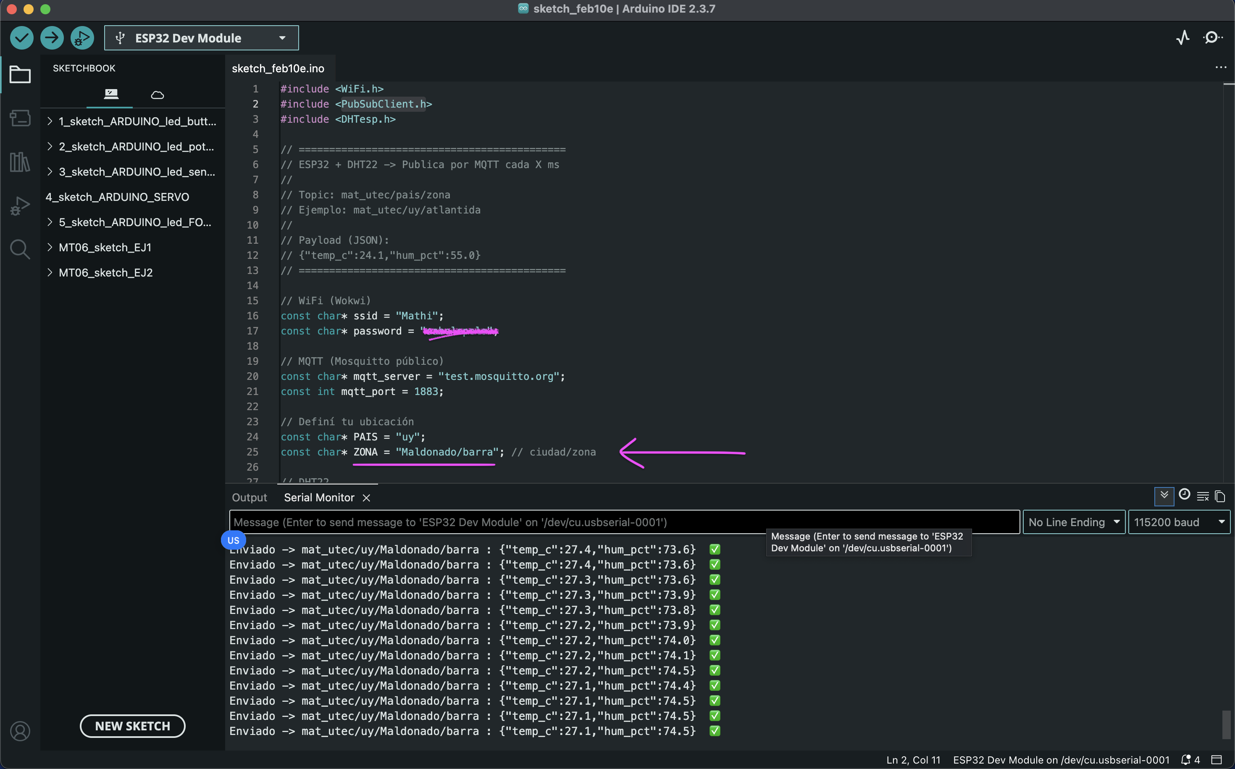Click the serial monitor vertical scrollbar
The width and height of the screenshot is (1235, 769).
click(1226, 724)
